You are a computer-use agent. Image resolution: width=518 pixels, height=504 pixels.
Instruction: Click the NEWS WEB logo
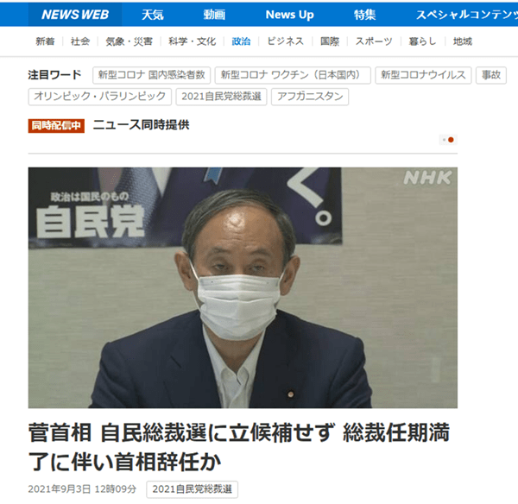click(x=75, y=15)
